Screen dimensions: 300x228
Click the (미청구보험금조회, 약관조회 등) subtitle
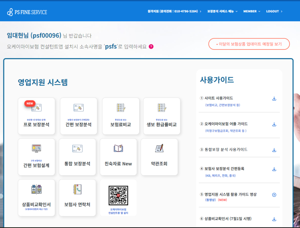(x=226, y=131)
